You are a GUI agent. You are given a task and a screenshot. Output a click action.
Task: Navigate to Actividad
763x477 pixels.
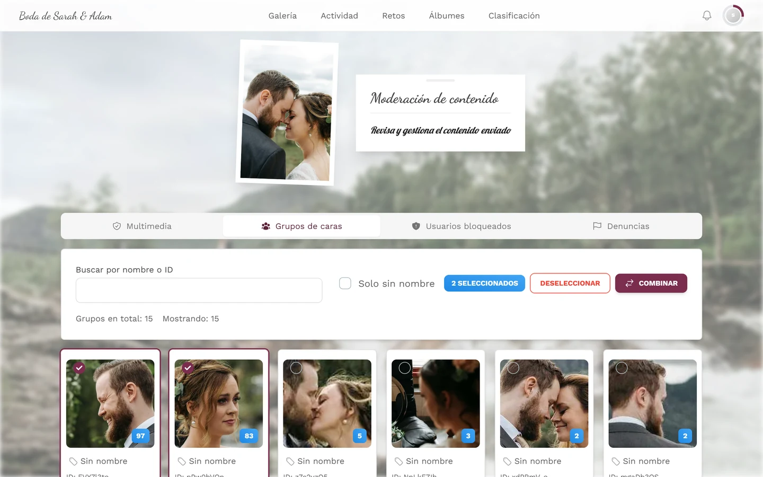[x=339, y=16]
